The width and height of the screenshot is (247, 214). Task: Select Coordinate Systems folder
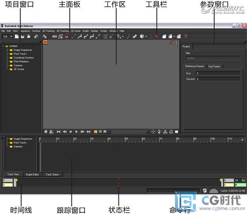(23, 58)
